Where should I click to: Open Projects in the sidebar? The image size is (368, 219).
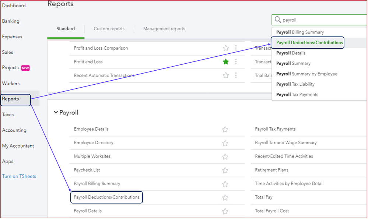[10, 67]
